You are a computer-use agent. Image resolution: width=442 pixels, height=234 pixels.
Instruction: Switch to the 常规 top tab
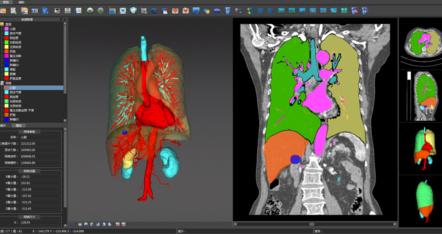click(6, 2)
